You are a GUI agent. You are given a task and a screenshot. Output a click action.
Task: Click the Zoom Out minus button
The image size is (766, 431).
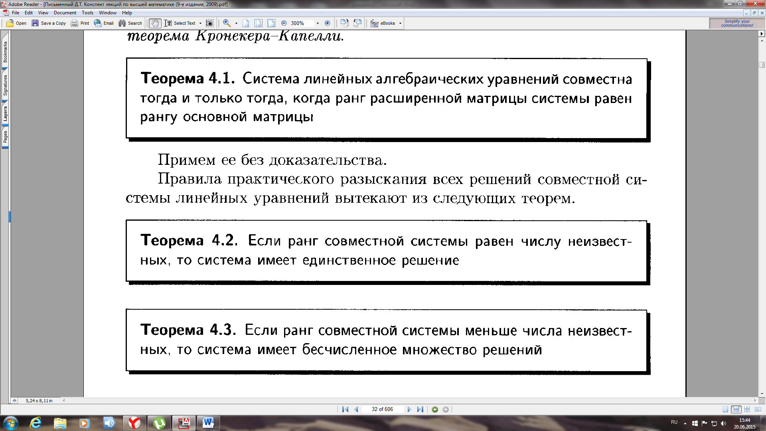[x=284, y=23]
